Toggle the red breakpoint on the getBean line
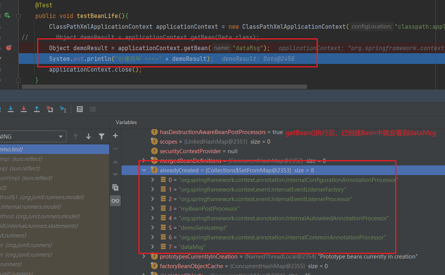Viewport: 445px width, 275px height. (x=9, y=48)
